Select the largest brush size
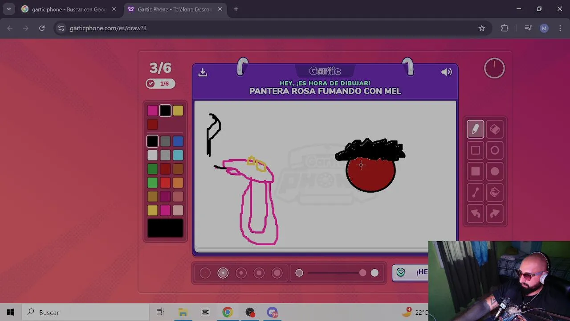 pyautogui.click(x=277, y=273)
